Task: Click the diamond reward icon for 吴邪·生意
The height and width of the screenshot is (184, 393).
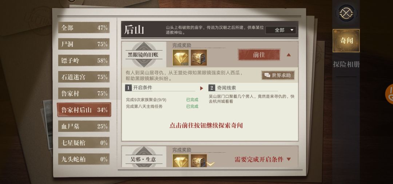Action: tap(180, 161)
